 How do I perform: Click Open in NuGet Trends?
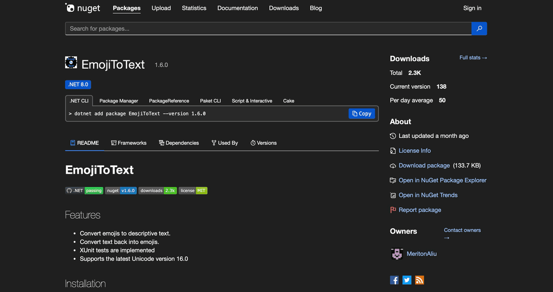pos(428,195)
